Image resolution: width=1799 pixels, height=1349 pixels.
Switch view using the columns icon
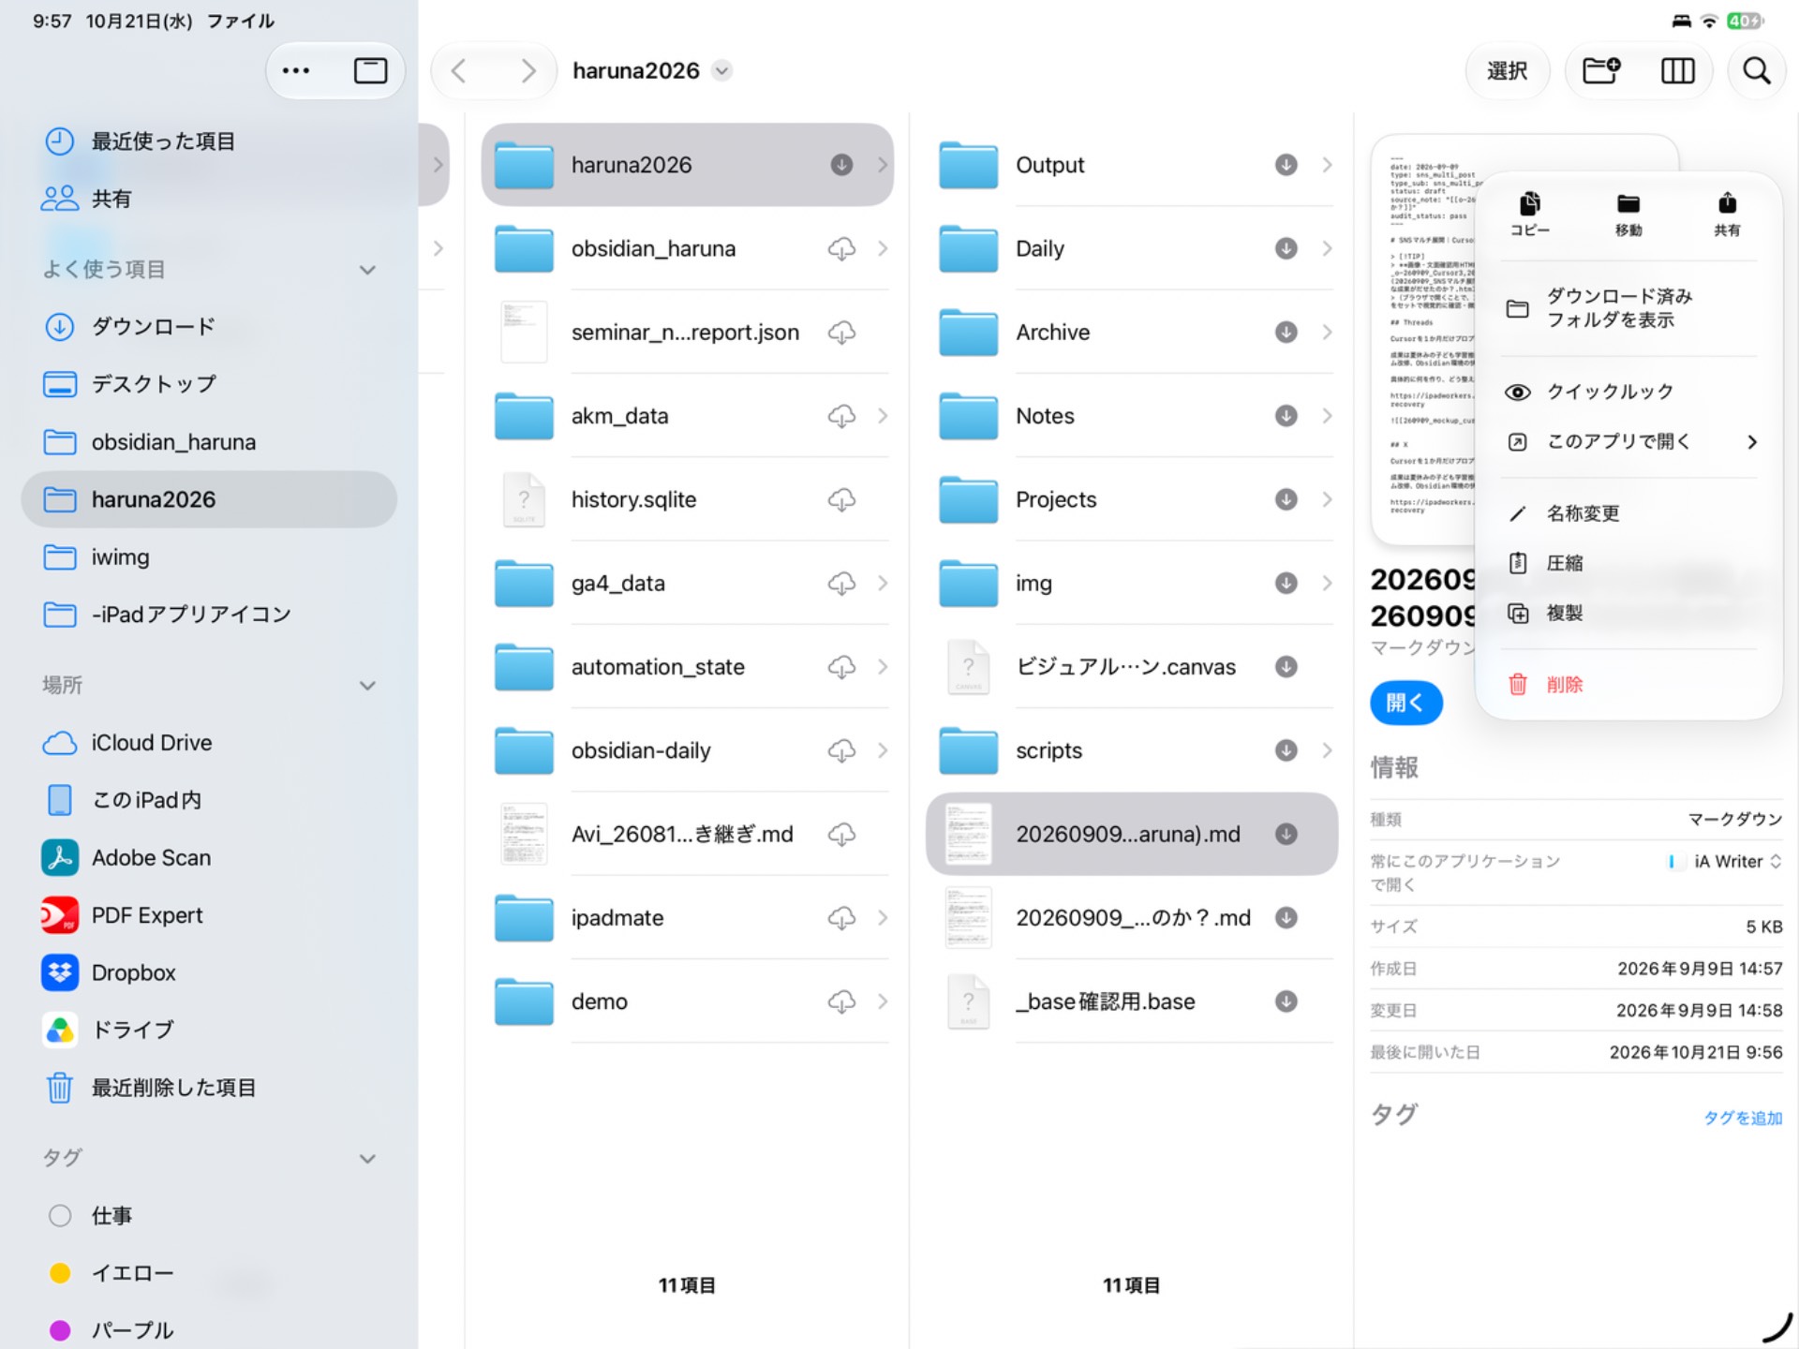coord(1677,70)
